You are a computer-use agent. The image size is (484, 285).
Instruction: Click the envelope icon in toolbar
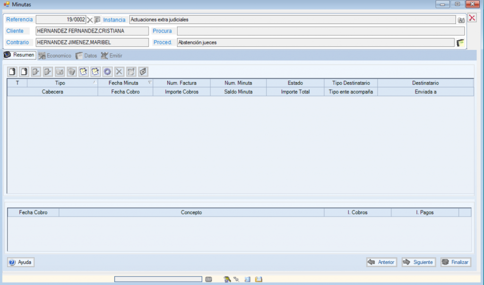(x=60, y=72)
